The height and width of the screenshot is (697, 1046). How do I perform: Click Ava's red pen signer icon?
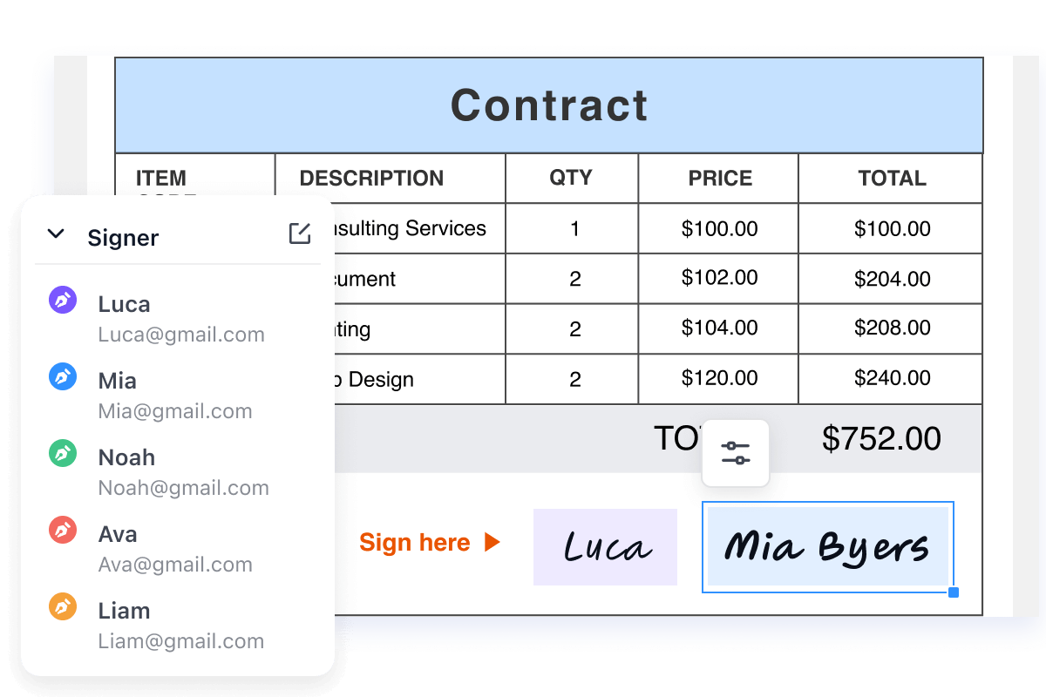63,530
